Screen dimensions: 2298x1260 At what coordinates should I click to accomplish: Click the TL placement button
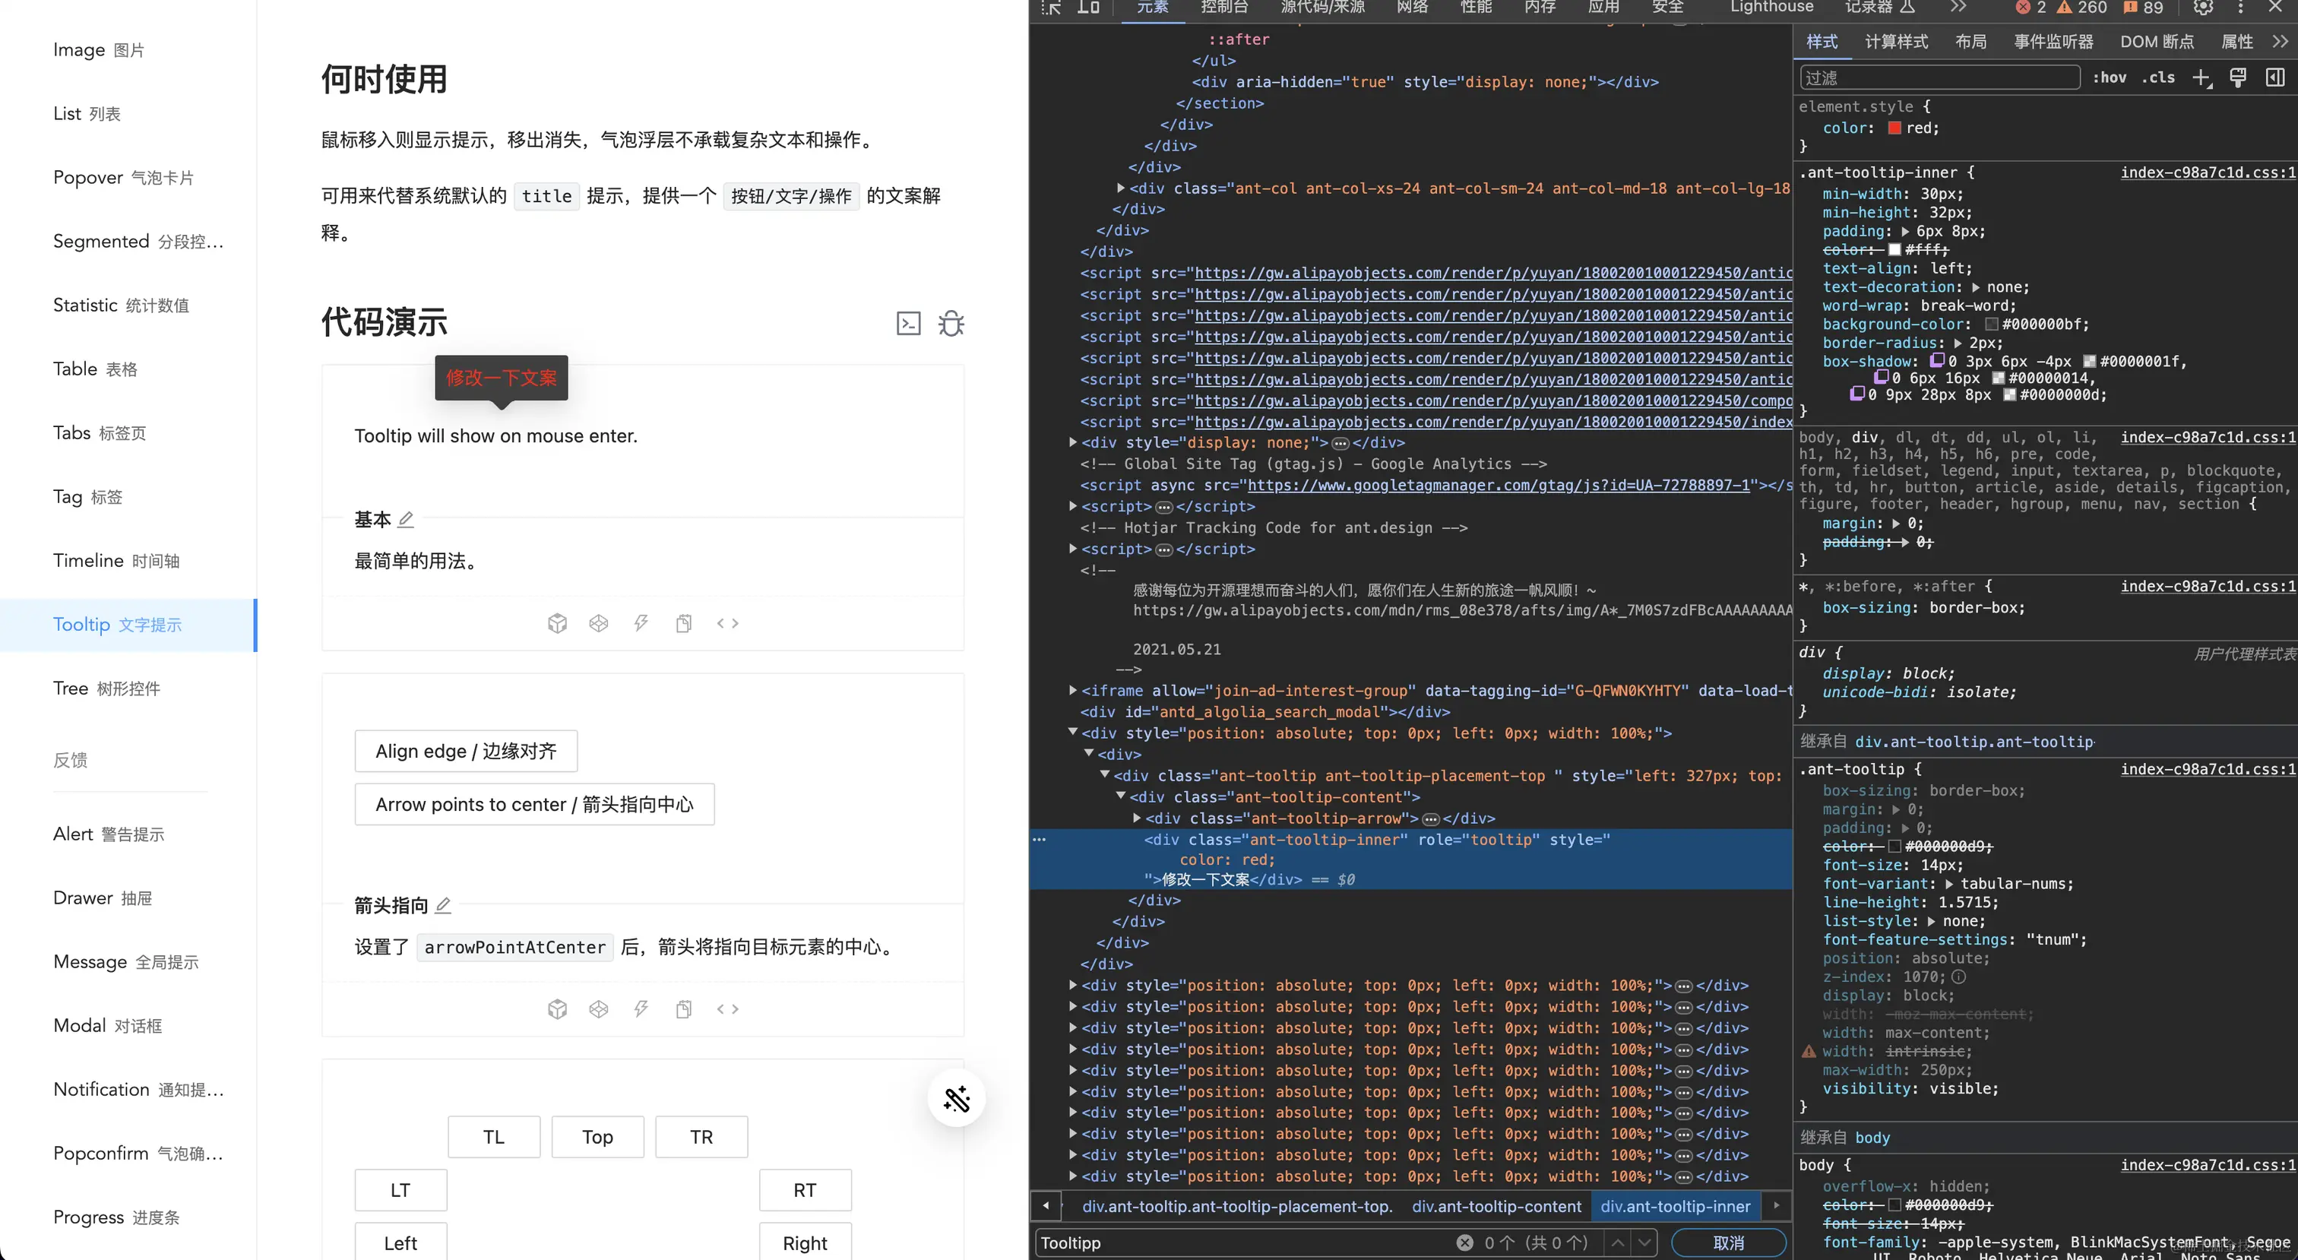493,1137
